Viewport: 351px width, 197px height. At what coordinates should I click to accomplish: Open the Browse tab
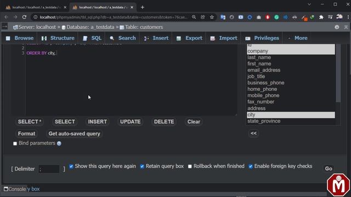(20, 38)
